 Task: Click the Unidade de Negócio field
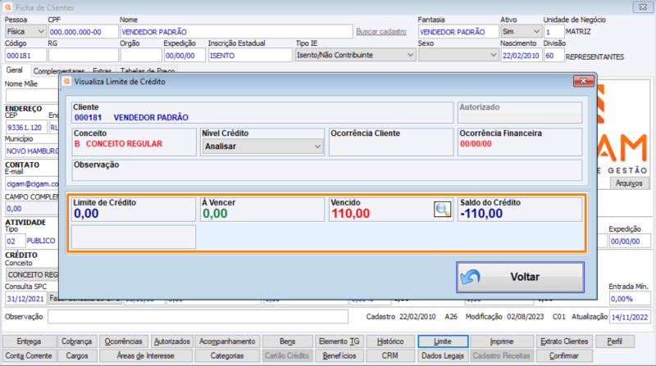553,32
